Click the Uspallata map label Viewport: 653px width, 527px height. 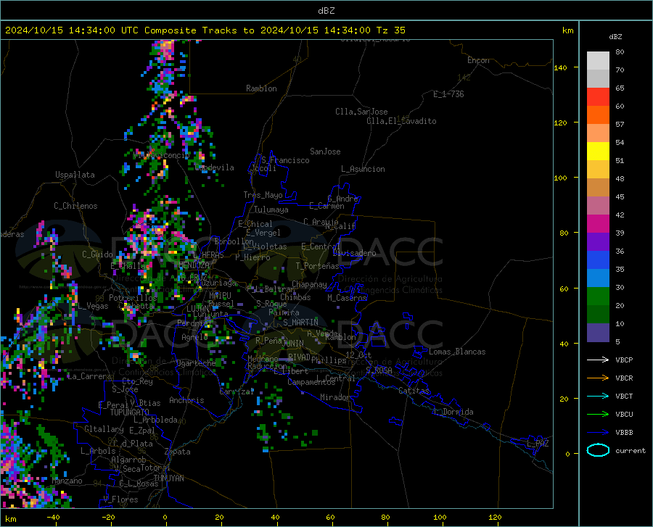pyautogui.click(x=75, y=175)
